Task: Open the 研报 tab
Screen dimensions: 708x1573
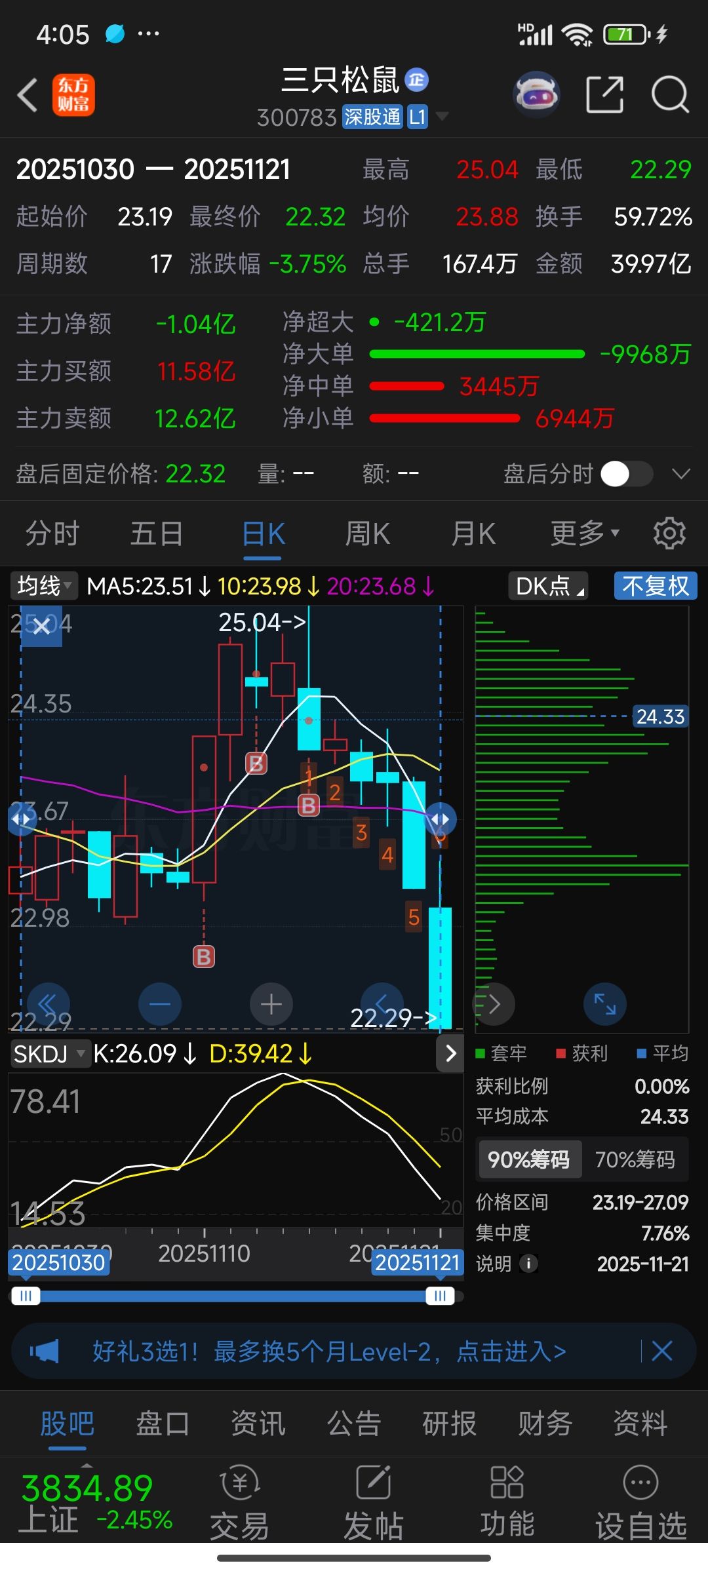Action: click(x=450, y=1424)
